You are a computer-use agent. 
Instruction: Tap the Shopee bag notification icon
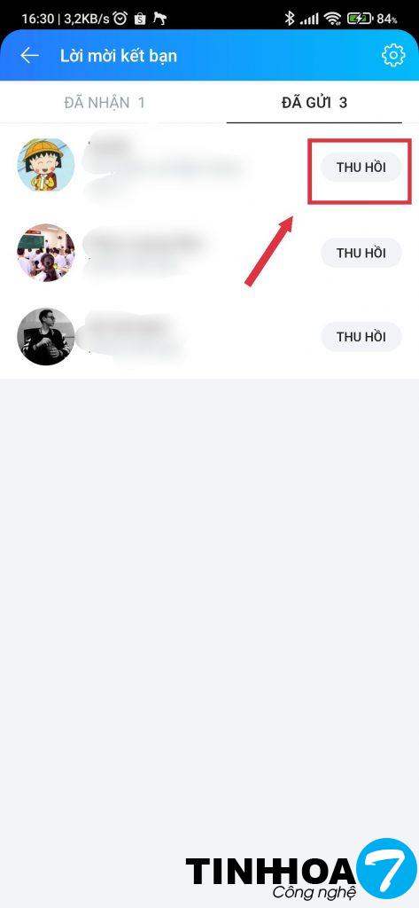pos(139,19)
